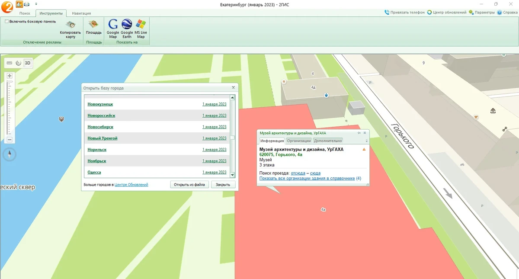Click the compass north indicator
This screenshot has height=279, width=519.
coord(10,154)
